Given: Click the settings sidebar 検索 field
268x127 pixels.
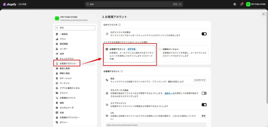Looking at the screenshot, I should [x=75, y=28].
